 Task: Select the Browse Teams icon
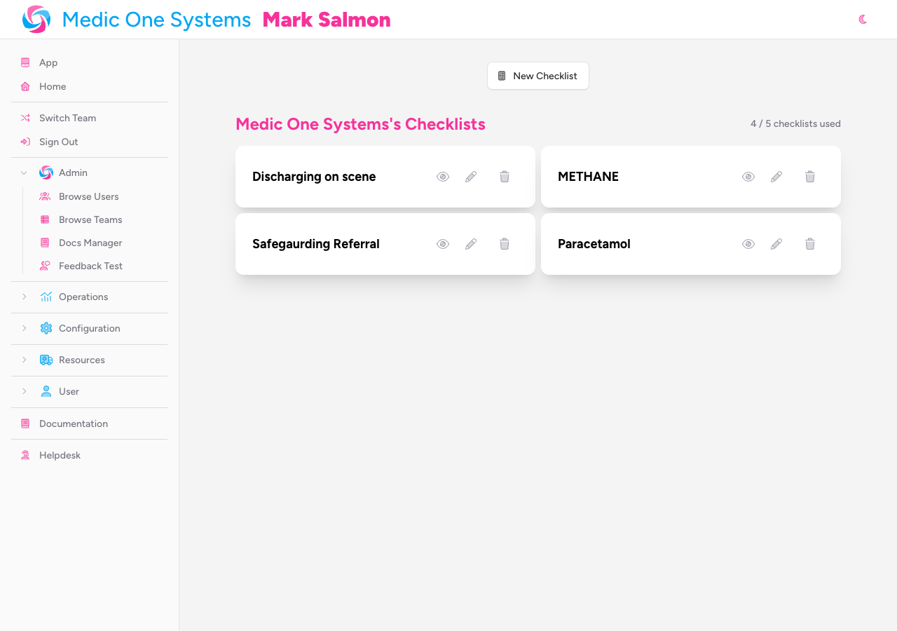pos(45,219)
